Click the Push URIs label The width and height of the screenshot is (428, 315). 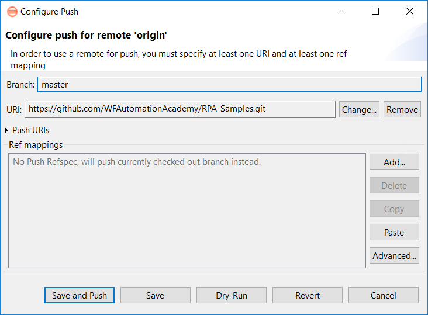coord(30,130)
